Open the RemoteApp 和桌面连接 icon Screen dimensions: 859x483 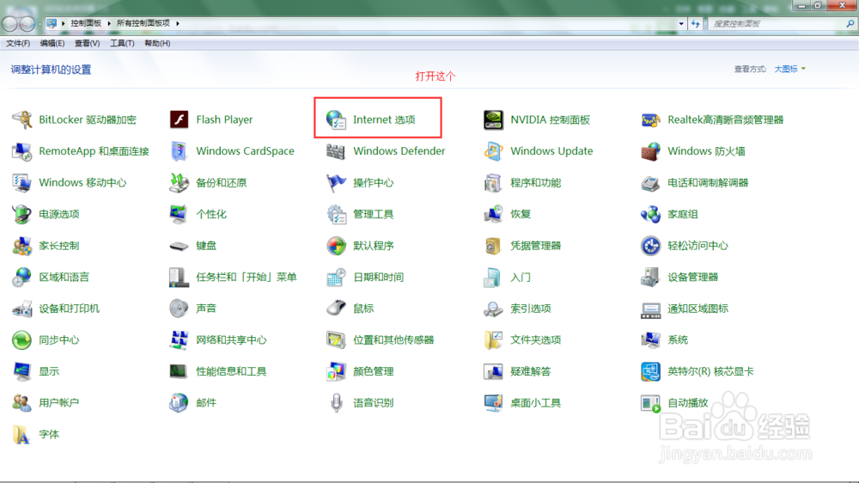pos(22,151)
